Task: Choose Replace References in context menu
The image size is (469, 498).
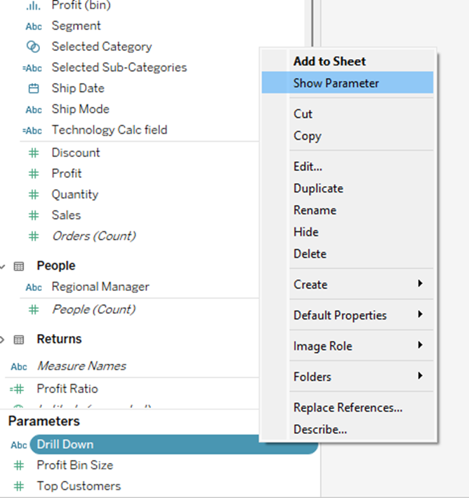Action: (x=348, y=408)
